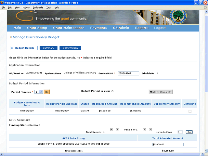
Task: Go to first page of ACCS records
Action: coord(111,130)
